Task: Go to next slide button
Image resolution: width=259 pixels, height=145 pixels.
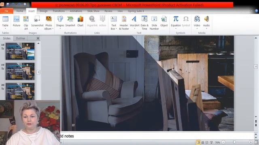Action: click(256, 125)
